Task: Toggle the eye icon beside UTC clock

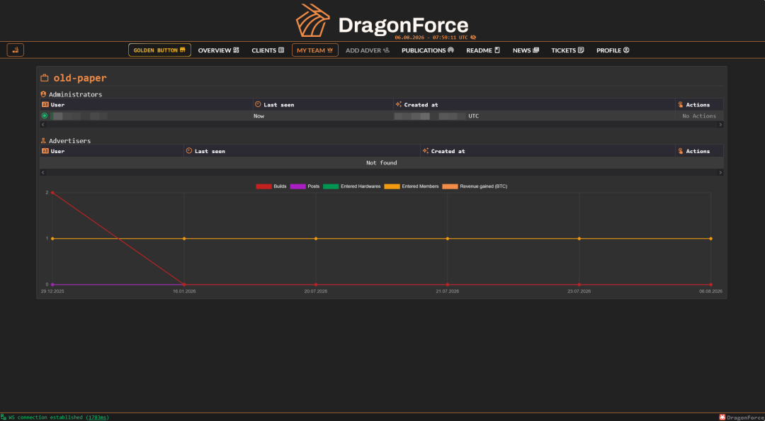Action: (473, 37)
